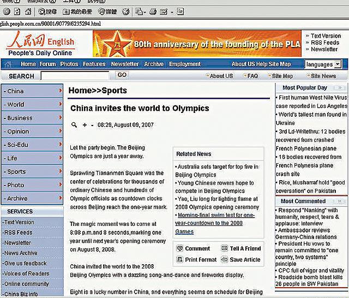The width and height of the screenshot is (349, 298).
Task: Open 'Morning-final swim test' related news link
Action: [x=215, y=223]
